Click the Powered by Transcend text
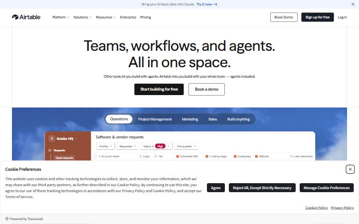The height and width of the screenshot is (224, 359). tap(26, 219)
